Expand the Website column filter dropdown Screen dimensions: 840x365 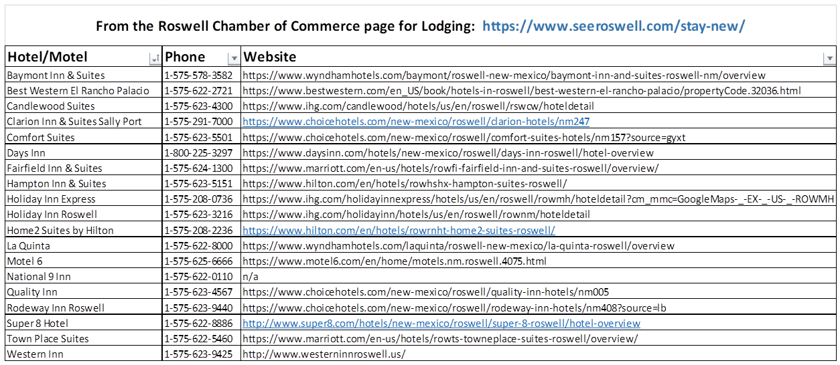(x=829, y=58)
